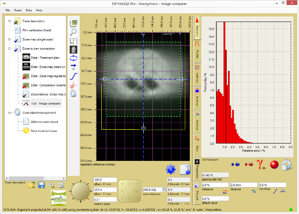Click the red crosshair fiducial icon
The image size is (299, 214).
74,85
